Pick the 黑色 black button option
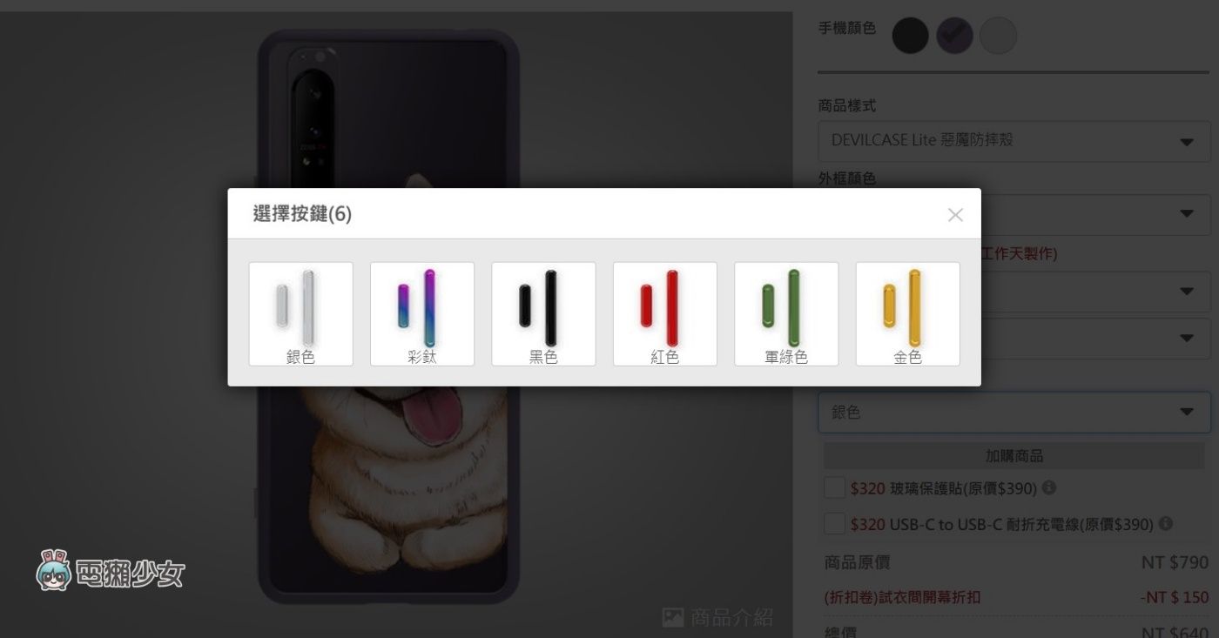Screen dimensions: 1219x638 pyautogui.click(x=543, y=313)
